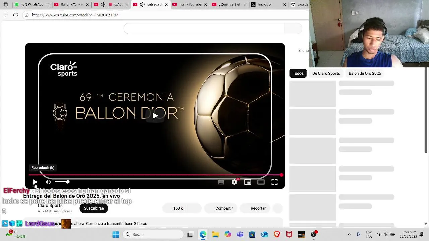Image resolution: width=429 pixels, height=241 pixels.
Task: Switch to the miniplayer
Action: coord(248,182)
